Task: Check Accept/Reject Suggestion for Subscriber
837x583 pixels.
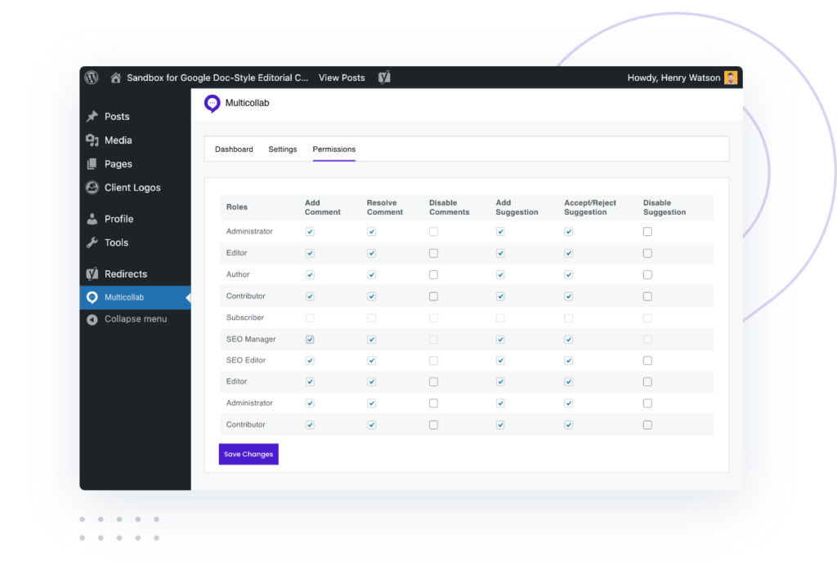Action: 569,318
